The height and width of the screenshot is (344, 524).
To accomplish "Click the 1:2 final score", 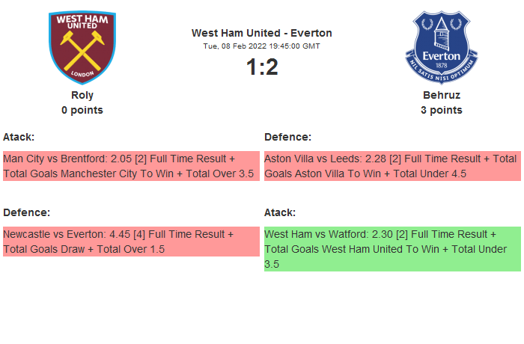I will click(x=261, y=67).
